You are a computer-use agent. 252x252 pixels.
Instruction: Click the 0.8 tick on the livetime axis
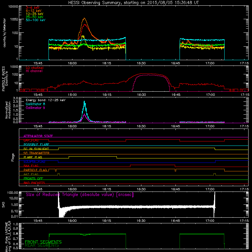15,233
